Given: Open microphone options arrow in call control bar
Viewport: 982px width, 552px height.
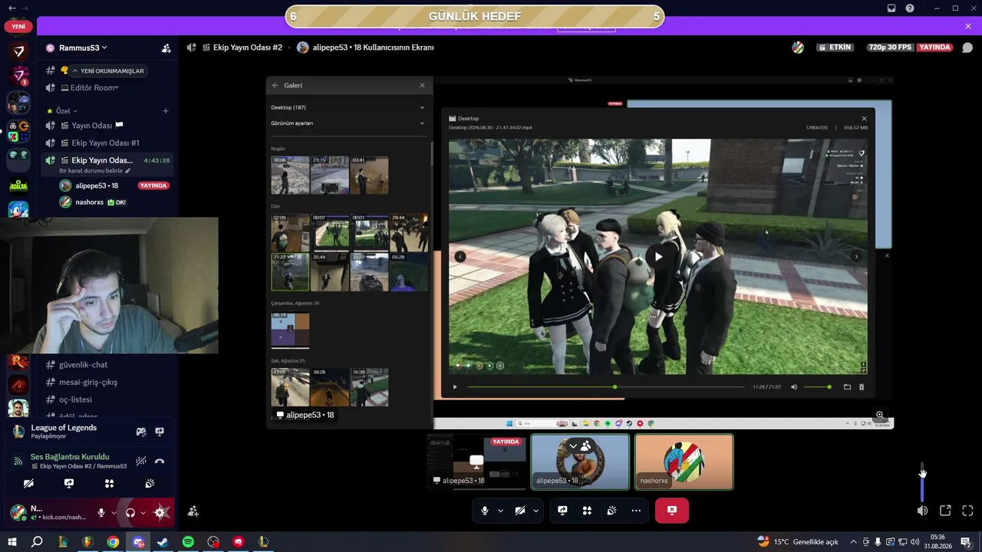Looking at the screenshot, I should click(501, 511).
